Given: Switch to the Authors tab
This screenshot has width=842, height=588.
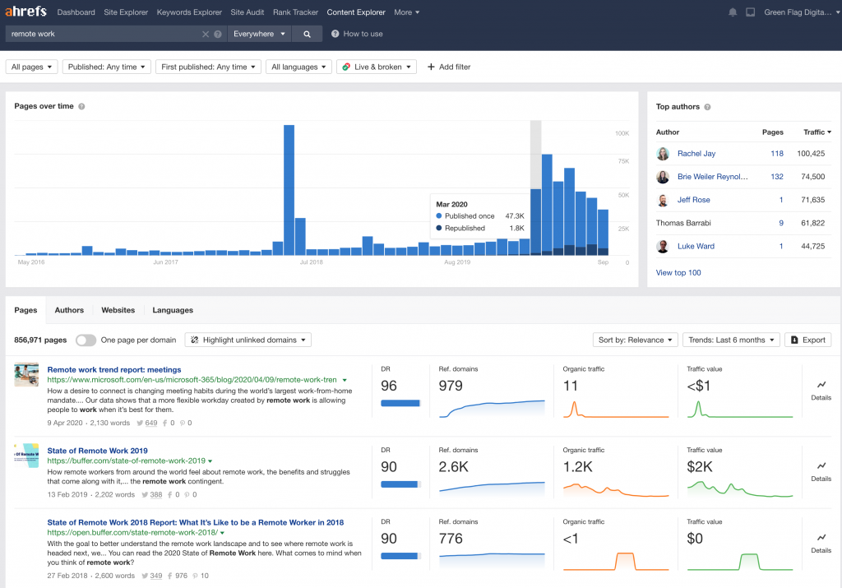Looking at the screenshot, I should [x=69, y=310].
